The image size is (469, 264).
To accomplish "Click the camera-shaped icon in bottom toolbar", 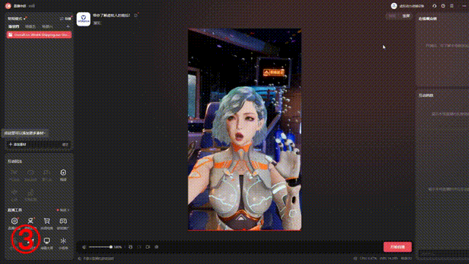I will [x=148, y=247].
